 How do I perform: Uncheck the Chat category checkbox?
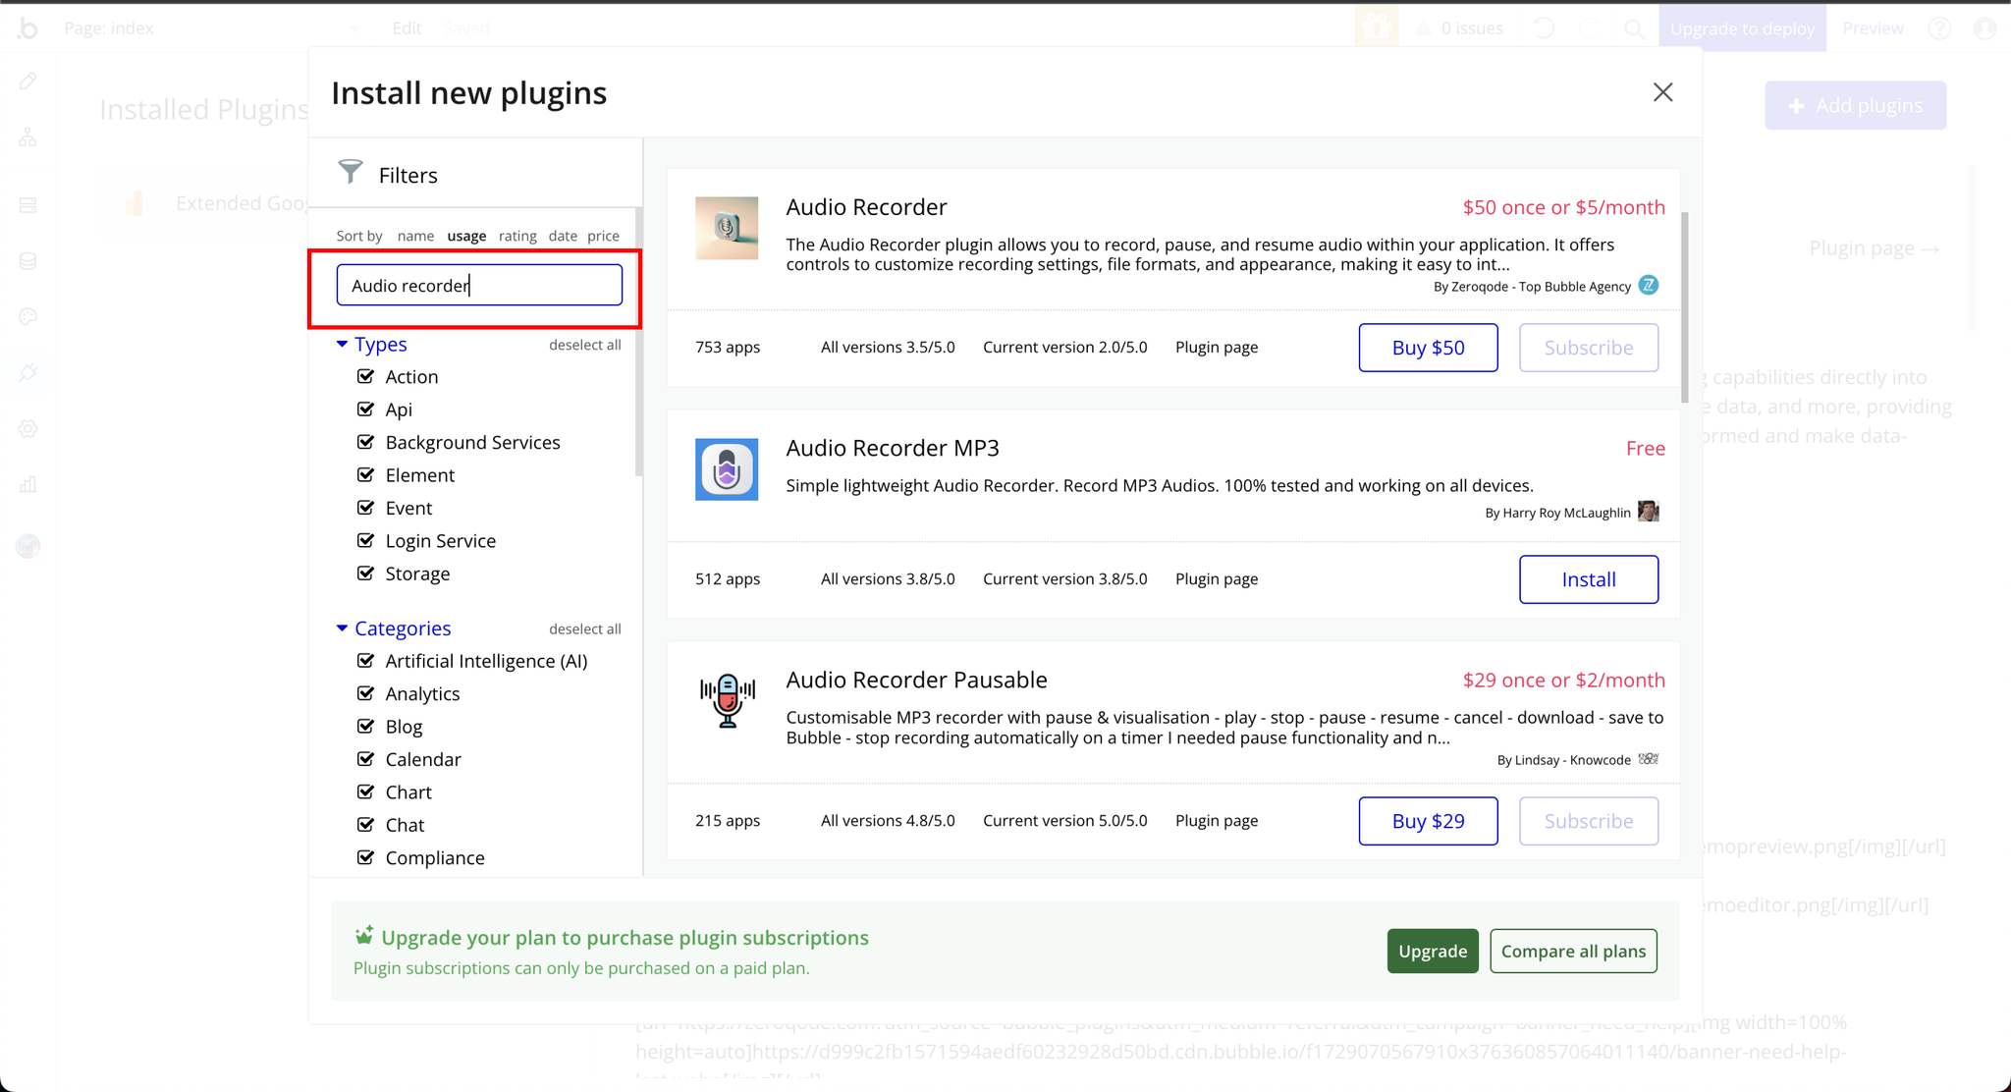click(365, 824)
